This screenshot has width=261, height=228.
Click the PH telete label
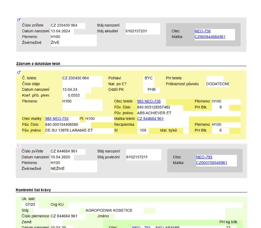174,78
